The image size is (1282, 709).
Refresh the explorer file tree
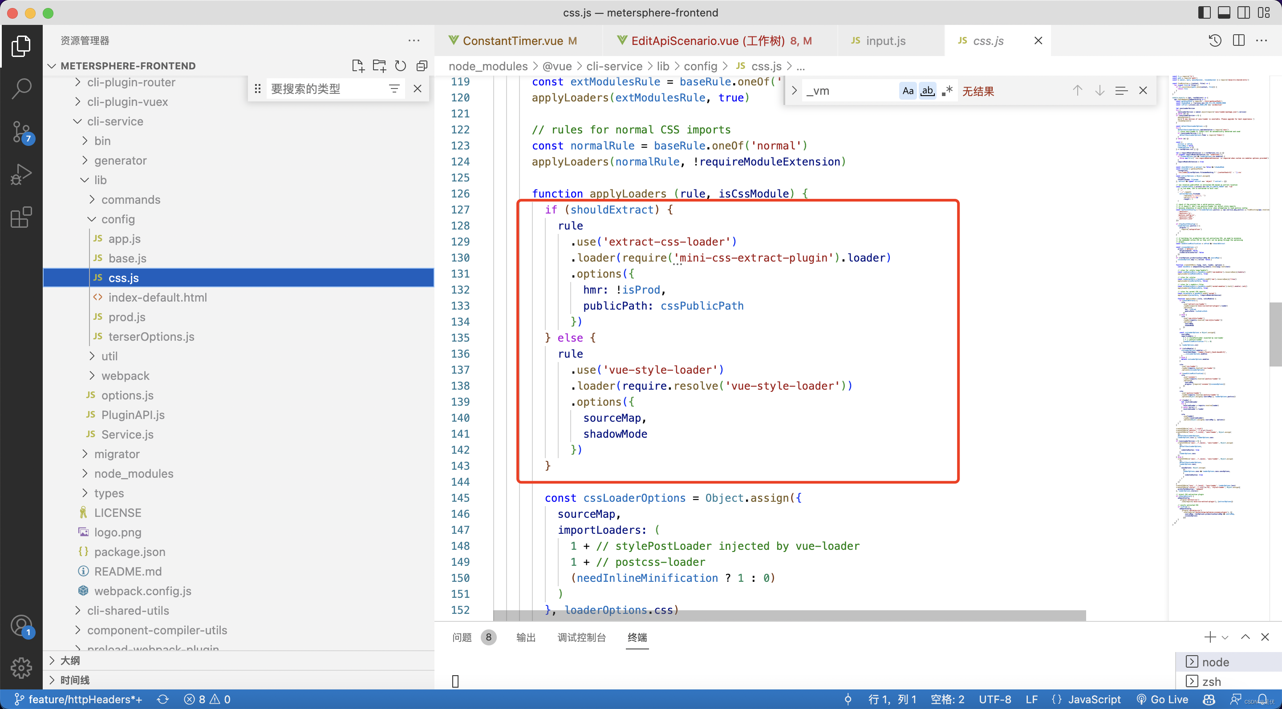pos(400,66)
